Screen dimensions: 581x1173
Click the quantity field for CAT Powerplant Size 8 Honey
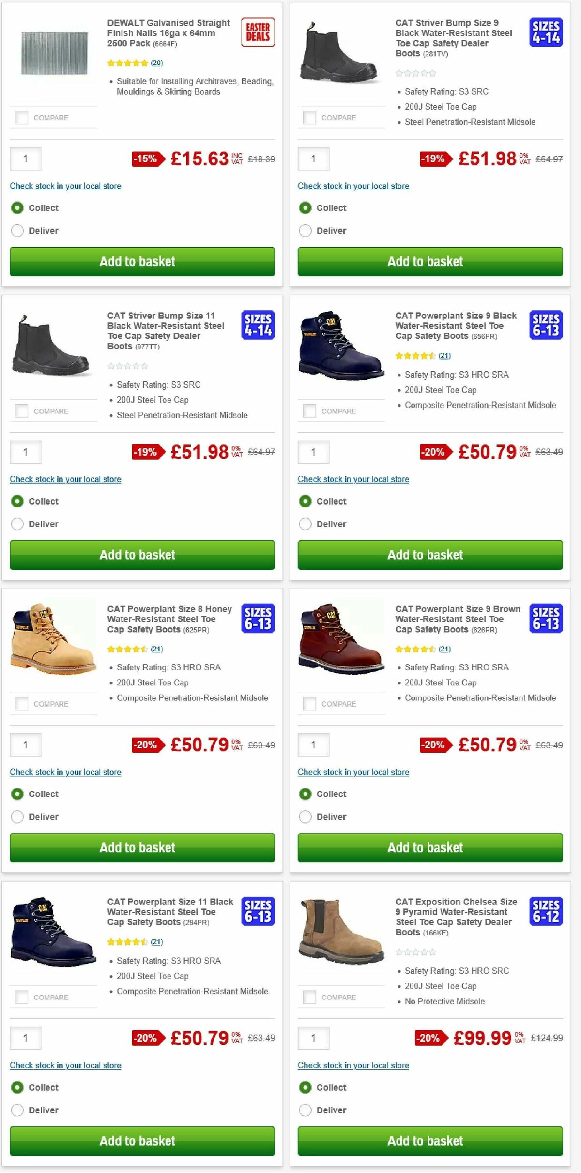click(25, 745)
